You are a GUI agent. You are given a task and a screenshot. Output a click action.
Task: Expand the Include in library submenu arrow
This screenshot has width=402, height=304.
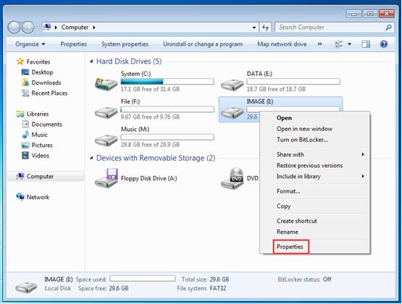363,176
